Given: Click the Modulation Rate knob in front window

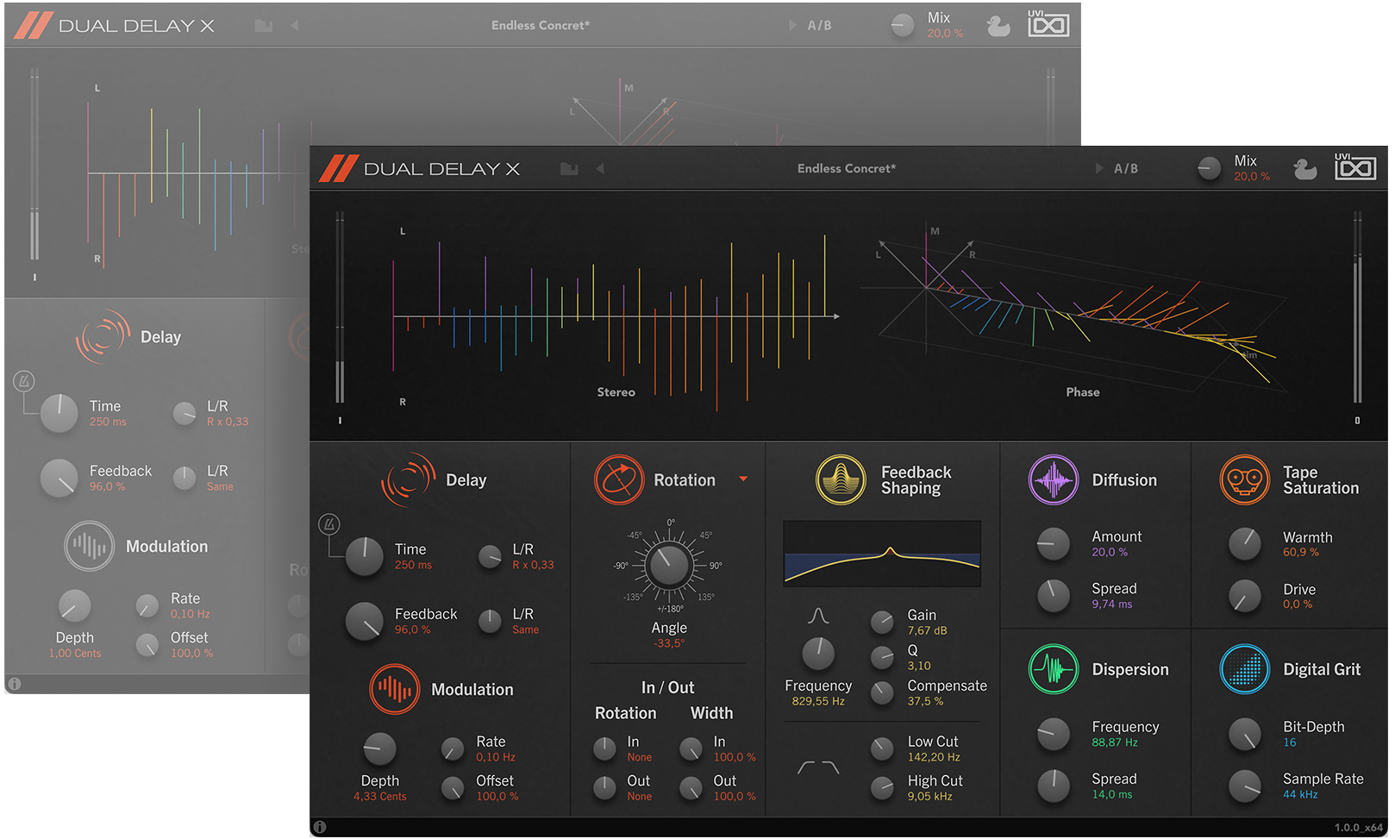Looking at the screenshot, I should (x=453, y=749).
